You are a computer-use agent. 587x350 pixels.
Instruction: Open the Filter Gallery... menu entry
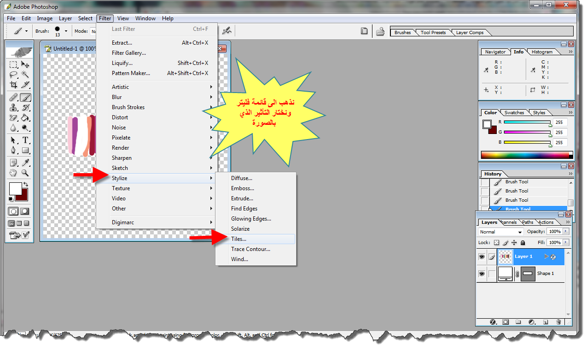129,53
